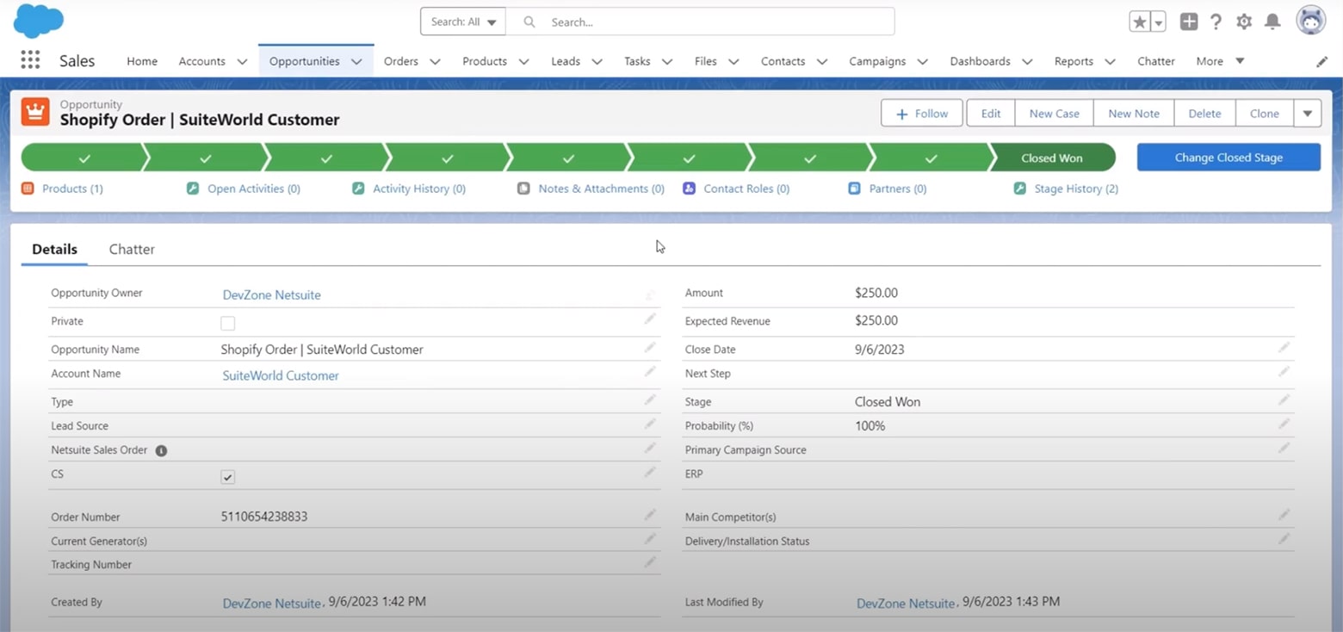Open the Help question mark icon
The height and width of the screenshot is (632, 1343).
(x=1216, y=22)
